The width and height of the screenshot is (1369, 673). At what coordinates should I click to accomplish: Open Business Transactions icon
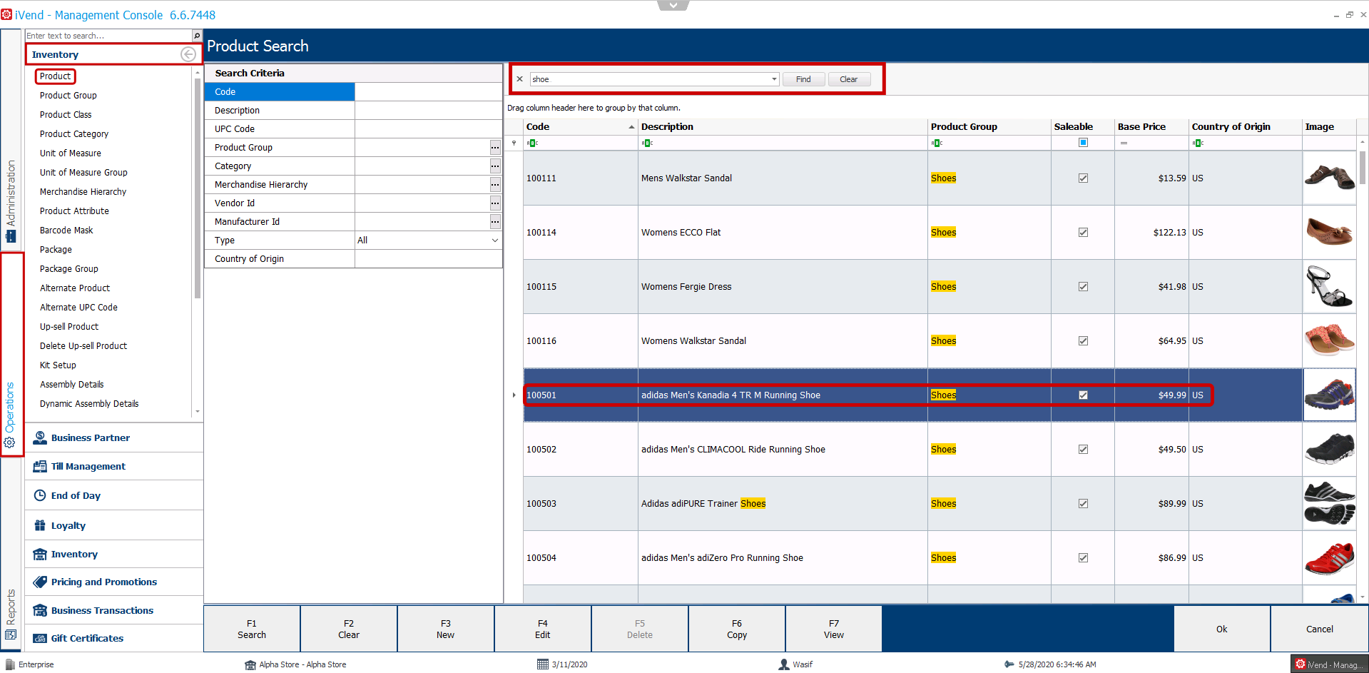(40, 610)
